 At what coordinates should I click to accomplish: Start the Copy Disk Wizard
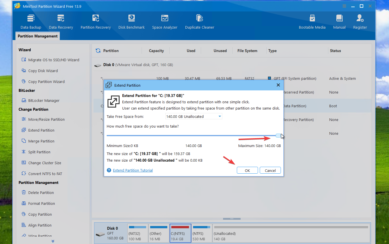tap(39, 71)
